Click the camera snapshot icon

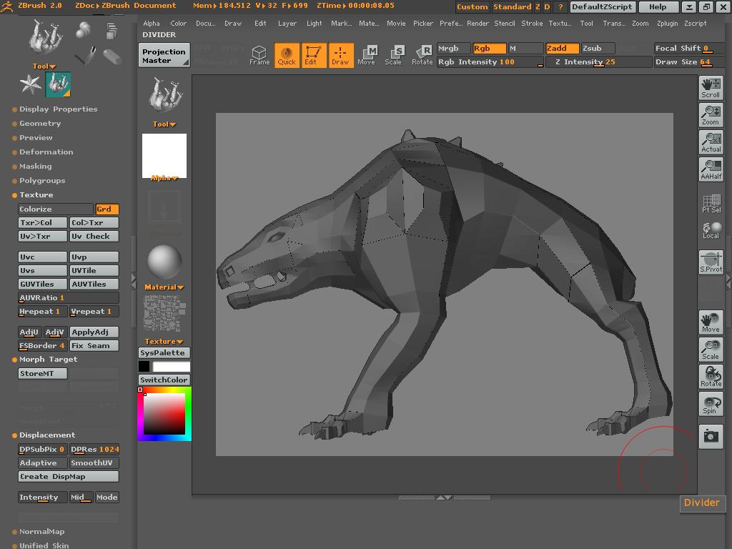pos(711,436)
